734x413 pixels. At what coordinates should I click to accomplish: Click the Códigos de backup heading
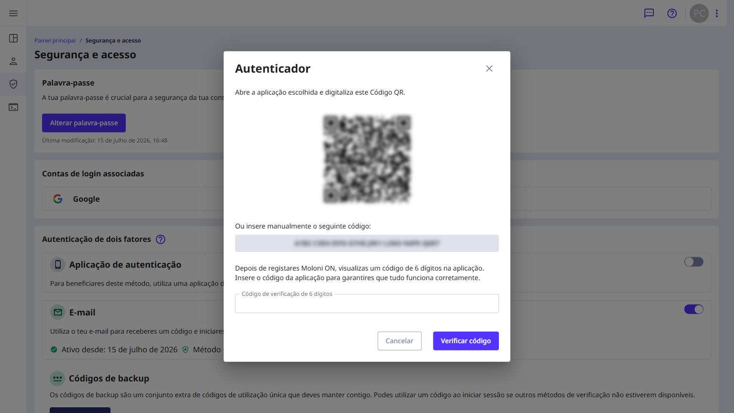(x=109, y=378)
